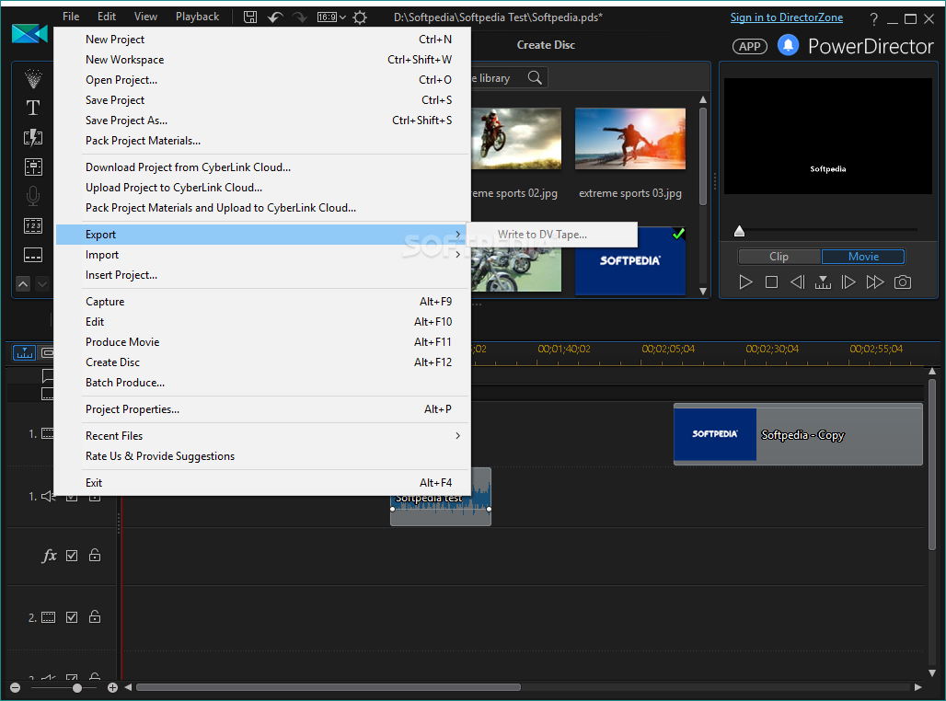This screenshot has width=946, height=701.
Task: Switch to the Create Disc tab
Action: point(546,45)
